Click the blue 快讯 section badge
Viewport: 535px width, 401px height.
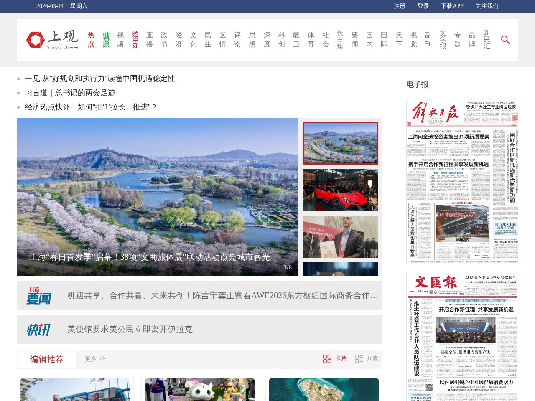coord(38,330)
